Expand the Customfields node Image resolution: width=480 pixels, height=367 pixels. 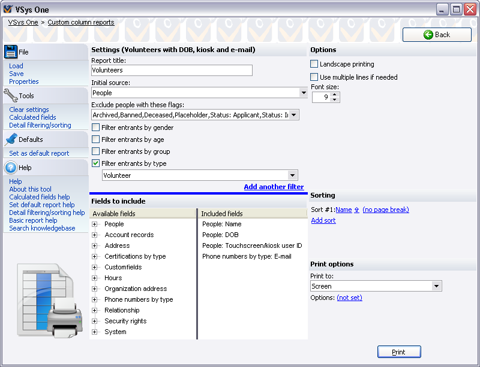[95, 268]
